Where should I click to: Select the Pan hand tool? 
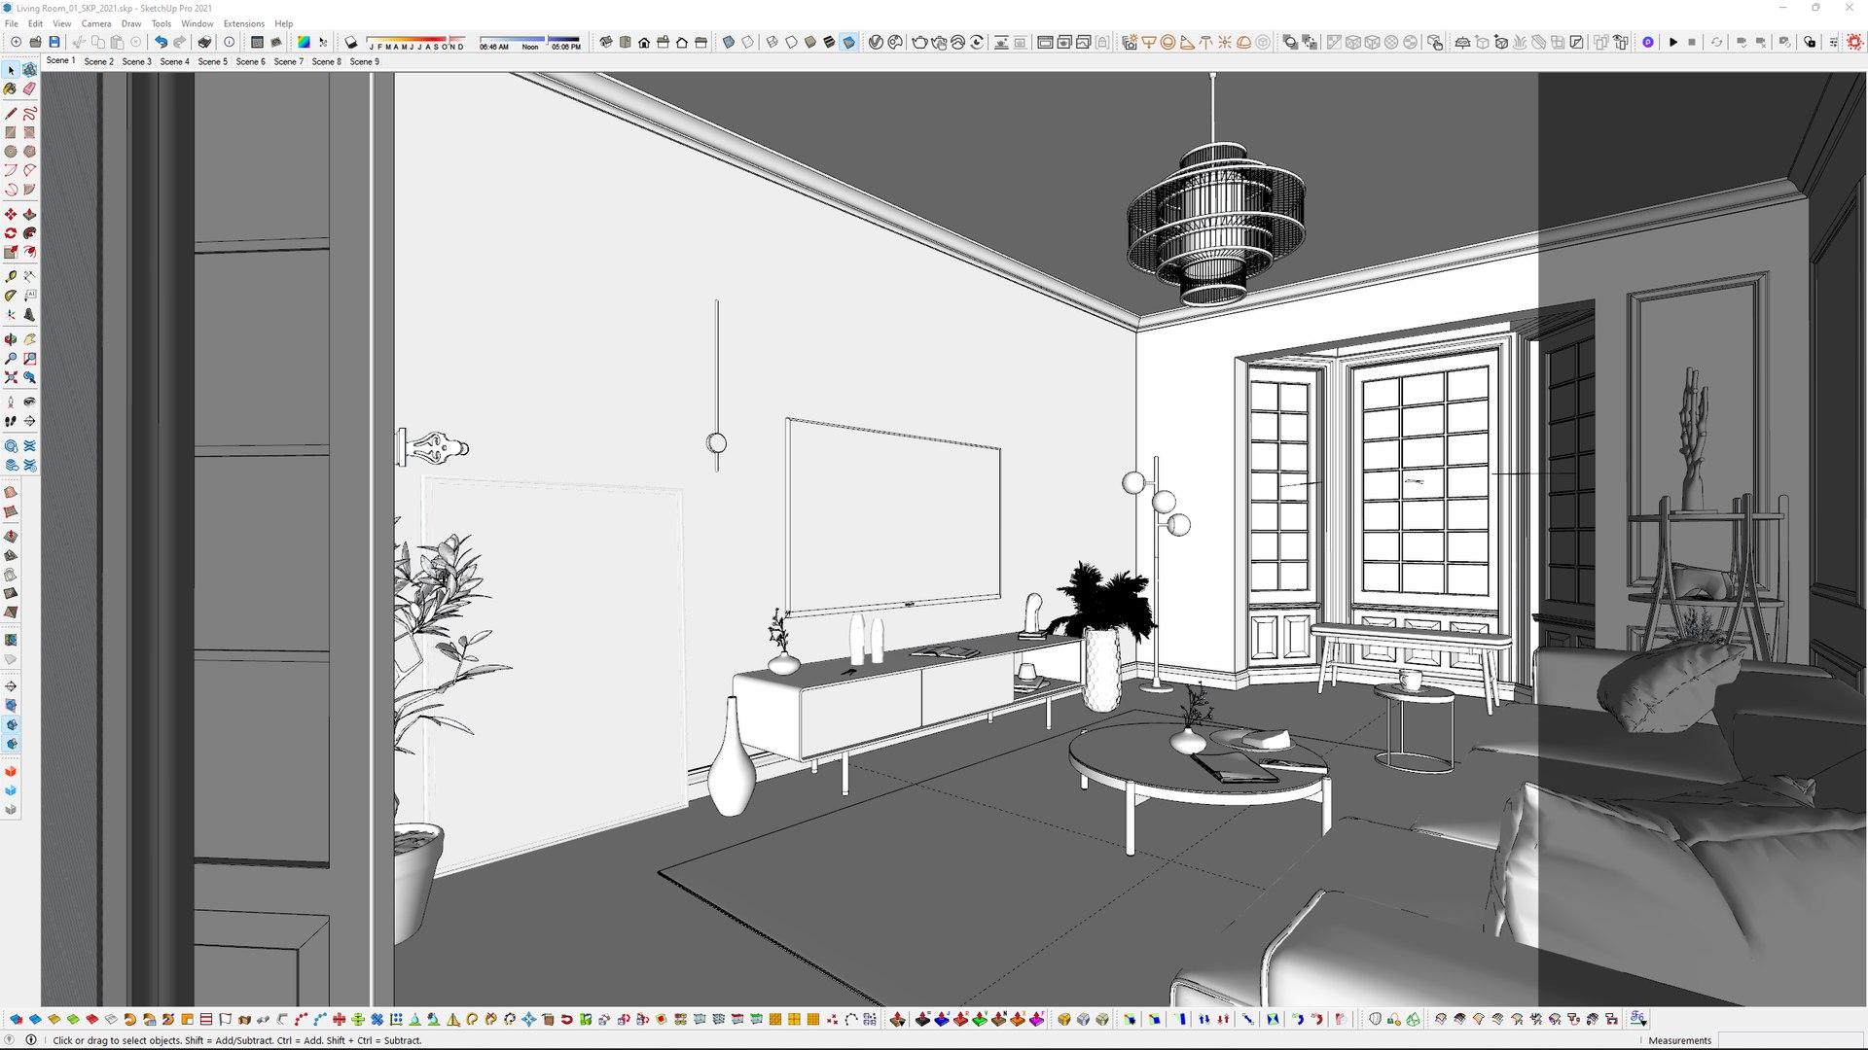[29, 339]
